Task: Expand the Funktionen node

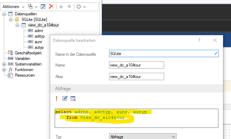Action: [4, 70]
